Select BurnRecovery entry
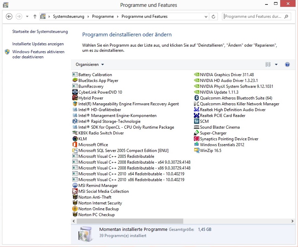This screenshot has width=298, height=247. point(88,86)
